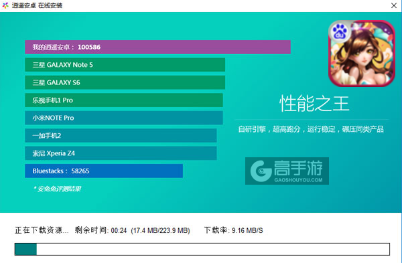
Task: Select the 三星 GALAXY S6 bar
Action: (125, 82)
